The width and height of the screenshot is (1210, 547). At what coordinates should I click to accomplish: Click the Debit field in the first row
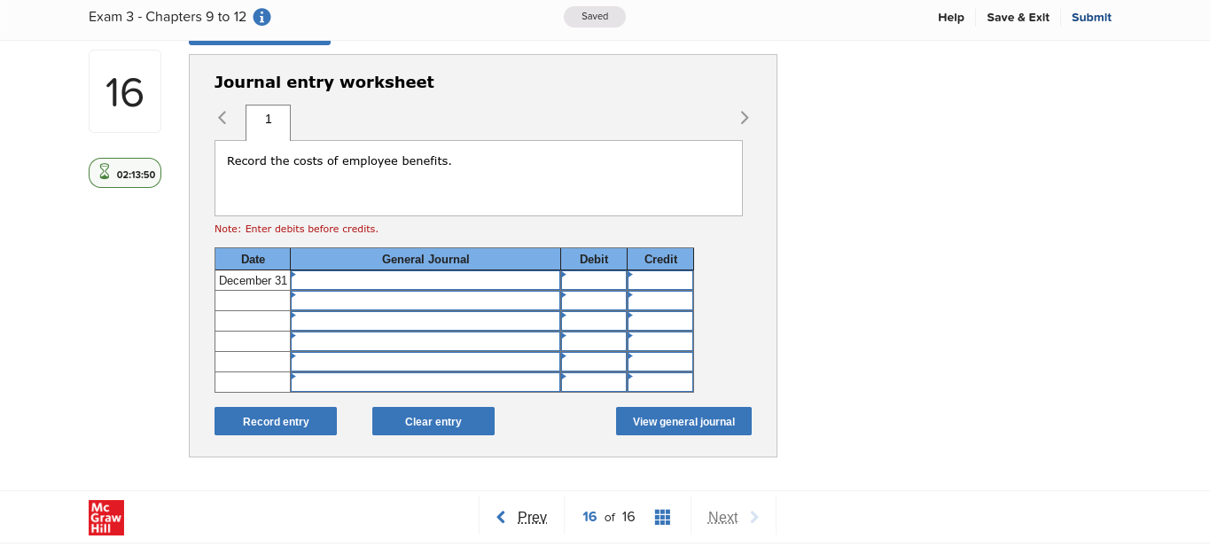[594, 280]
